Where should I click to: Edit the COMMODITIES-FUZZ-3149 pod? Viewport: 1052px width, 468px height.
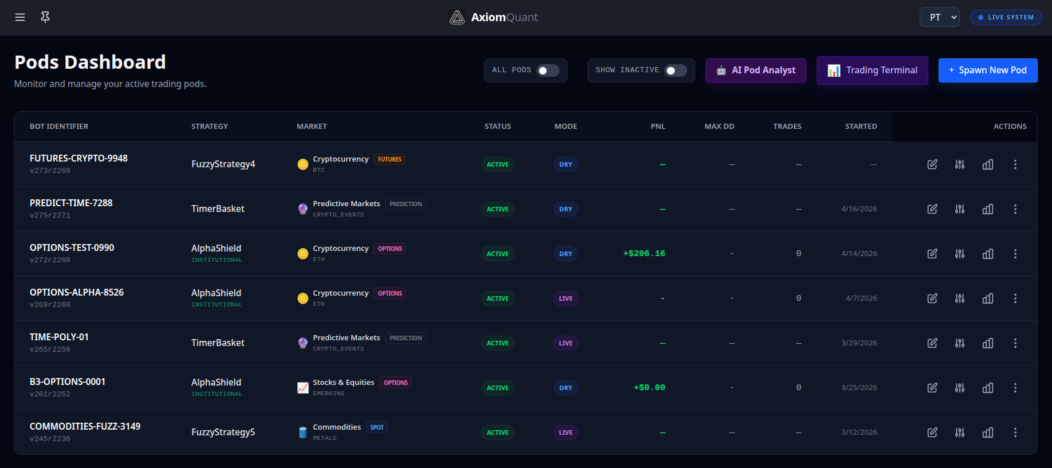click(932, 432)
